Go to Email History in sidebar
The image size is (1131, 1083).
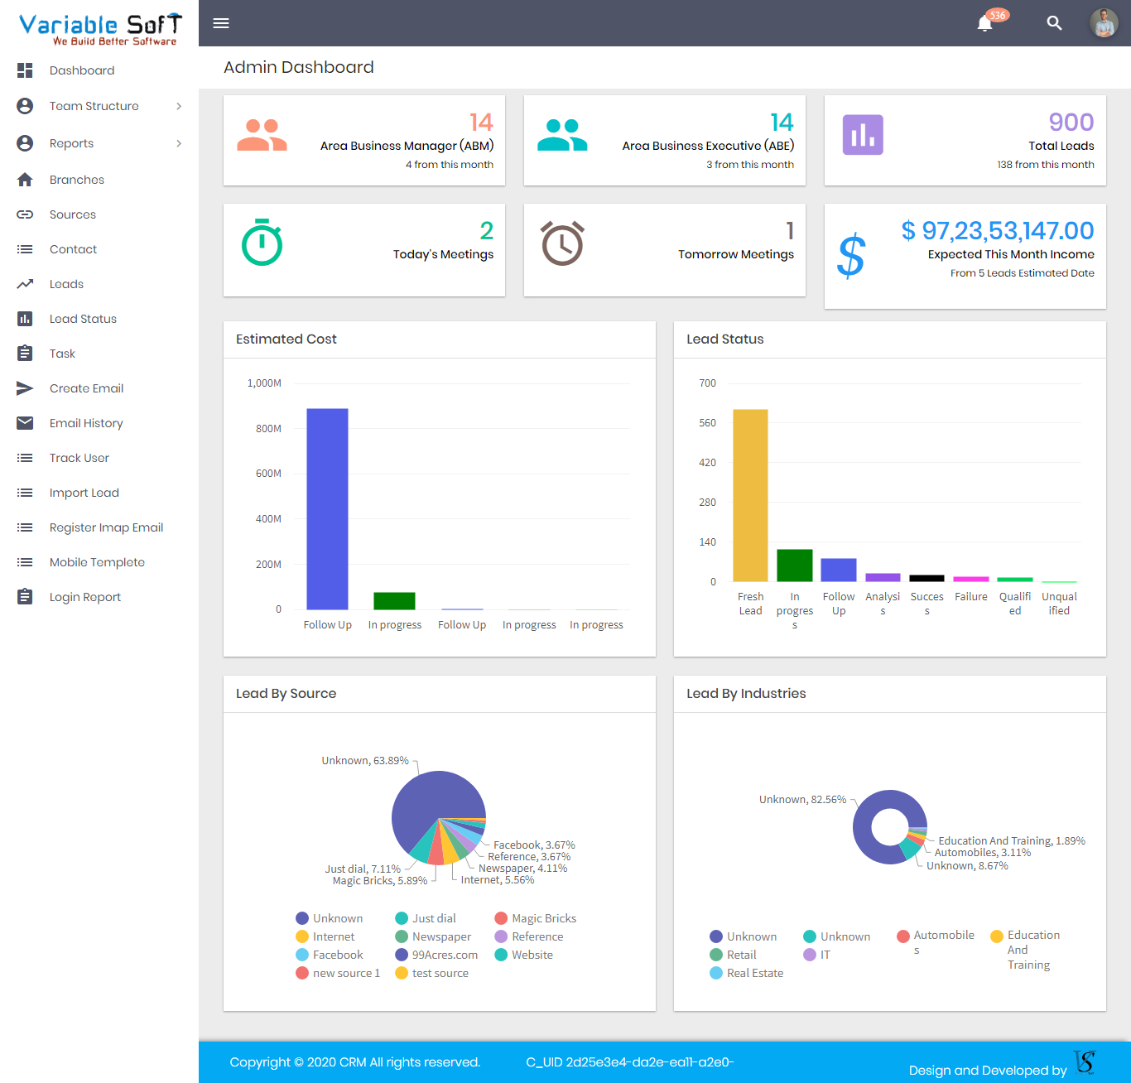86,423
